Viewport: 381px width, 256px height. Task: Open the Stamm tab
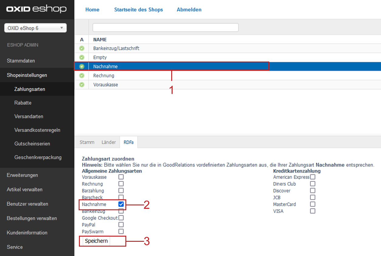87,142
